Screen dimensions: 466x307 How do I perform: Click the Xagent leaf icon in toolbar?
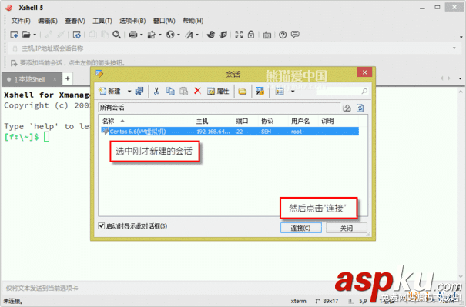(x=223, y=35)
